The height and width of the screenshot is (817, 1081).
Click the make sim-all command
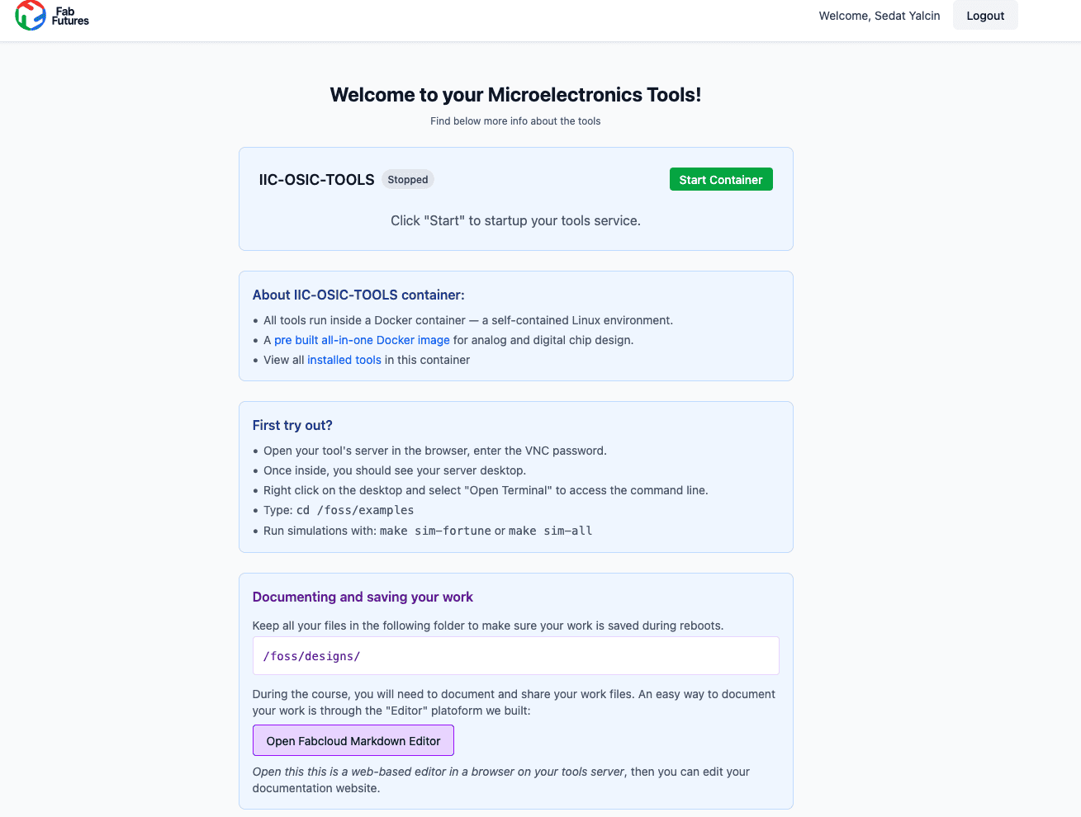pyautogui.click(x=550, y=531)
